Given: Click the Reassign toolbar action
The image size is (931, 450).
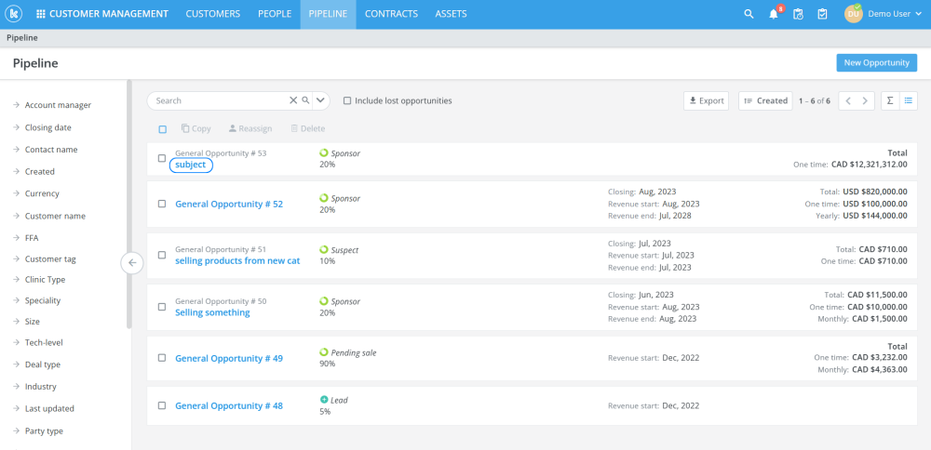Looking at the screenshot, I should [x=250, y=128].
